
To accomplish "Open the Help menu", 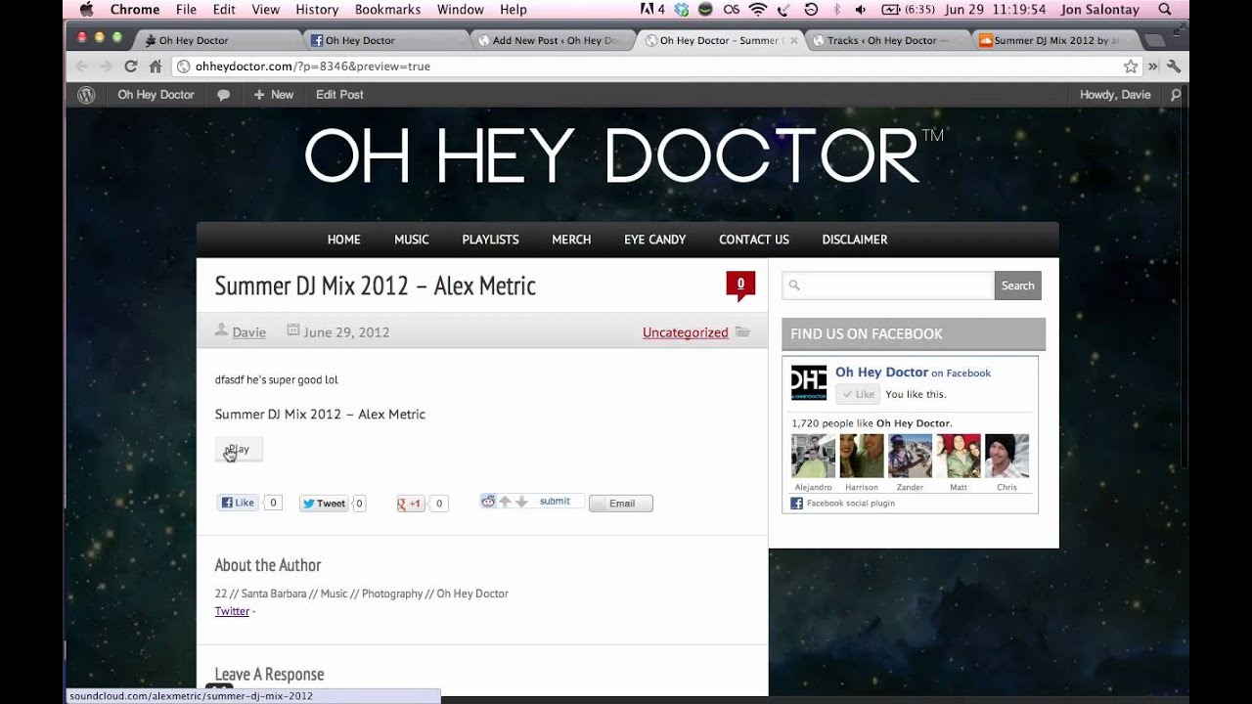I will (514, 9).
